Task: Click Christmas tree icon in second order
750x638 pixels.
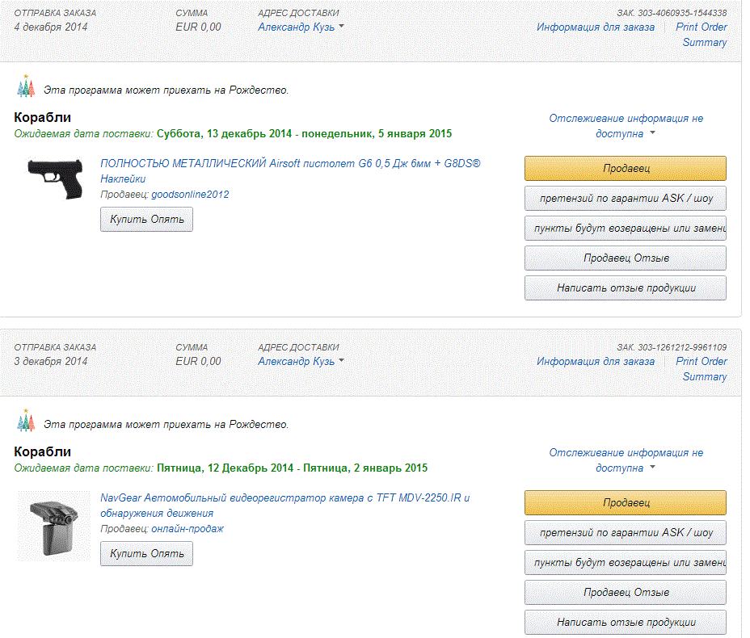Action: point(27,421)
